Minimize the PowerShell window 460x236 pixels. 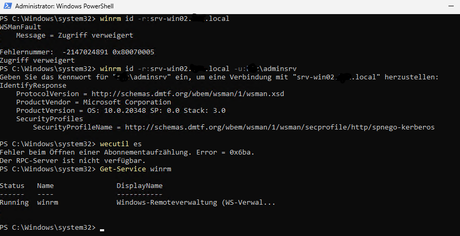click(452, 6)
